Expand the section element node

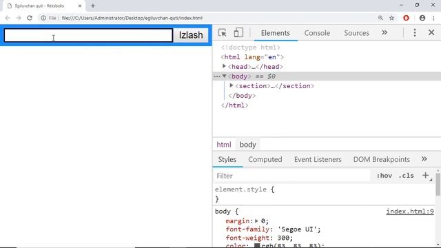(232, 85)
